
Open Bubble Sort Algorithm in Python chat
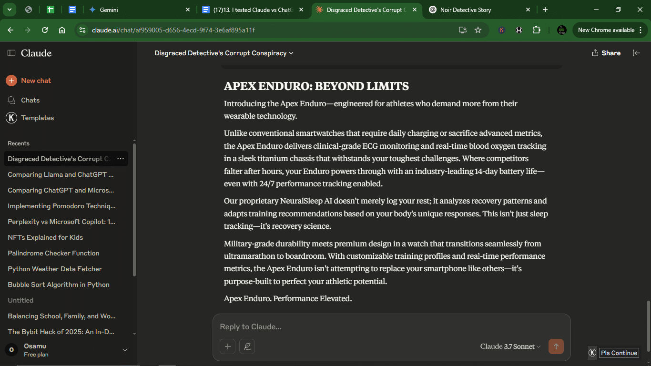(59, 285)
